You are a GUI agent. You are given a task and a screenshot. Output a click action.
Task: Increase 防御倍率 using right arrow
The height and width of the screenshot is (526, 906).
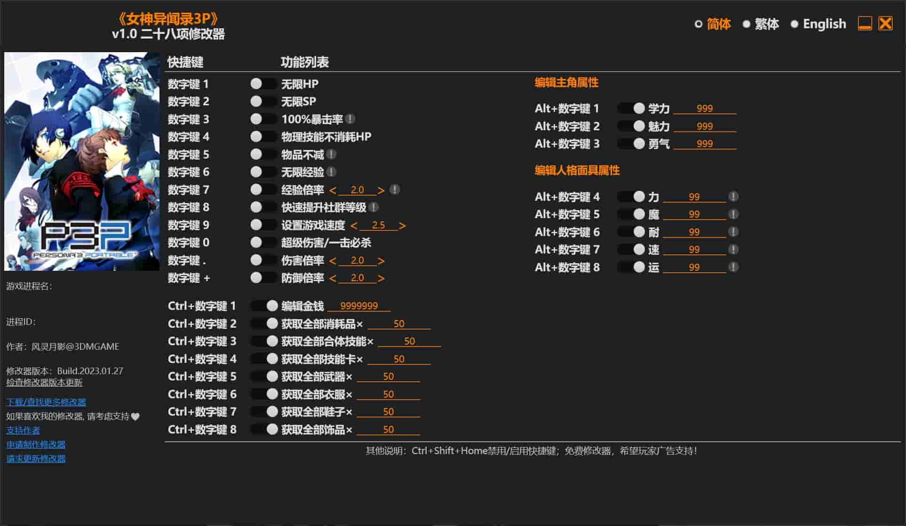coord(381,278)
